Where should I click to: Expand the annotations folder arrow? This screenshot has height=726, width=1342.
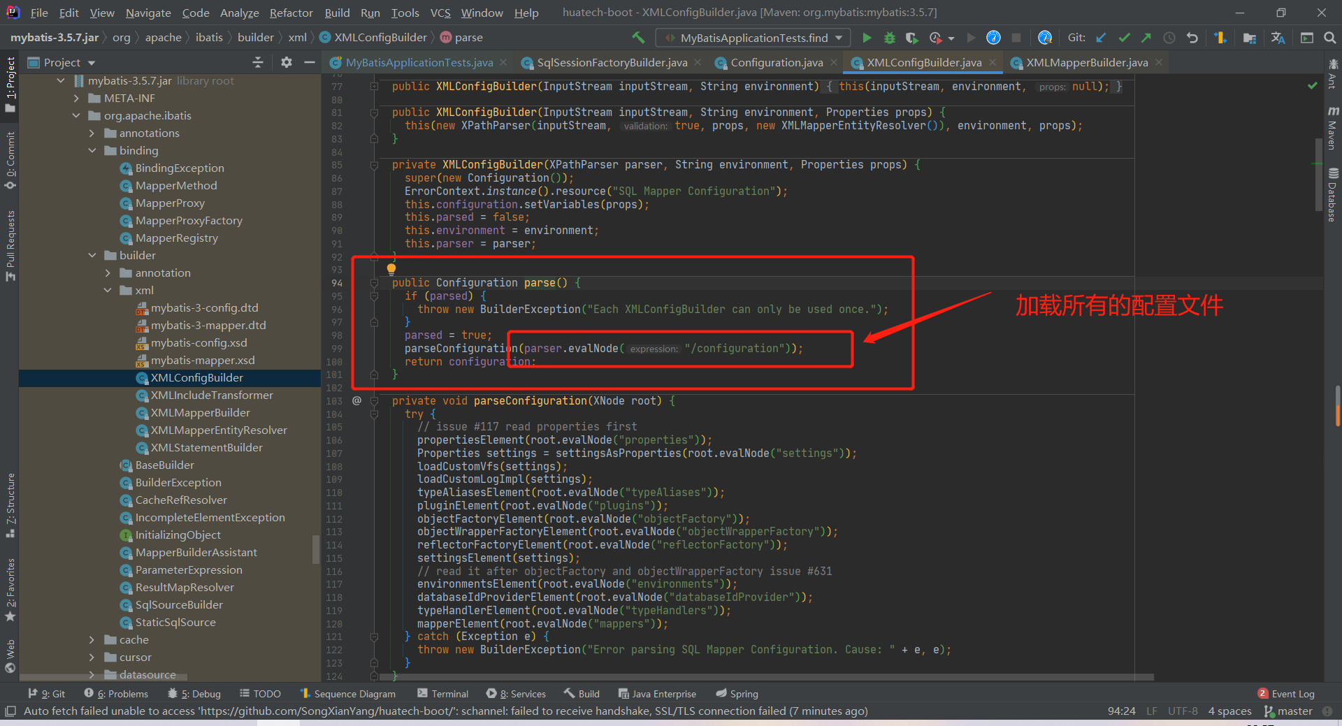[x=92, y=133]
